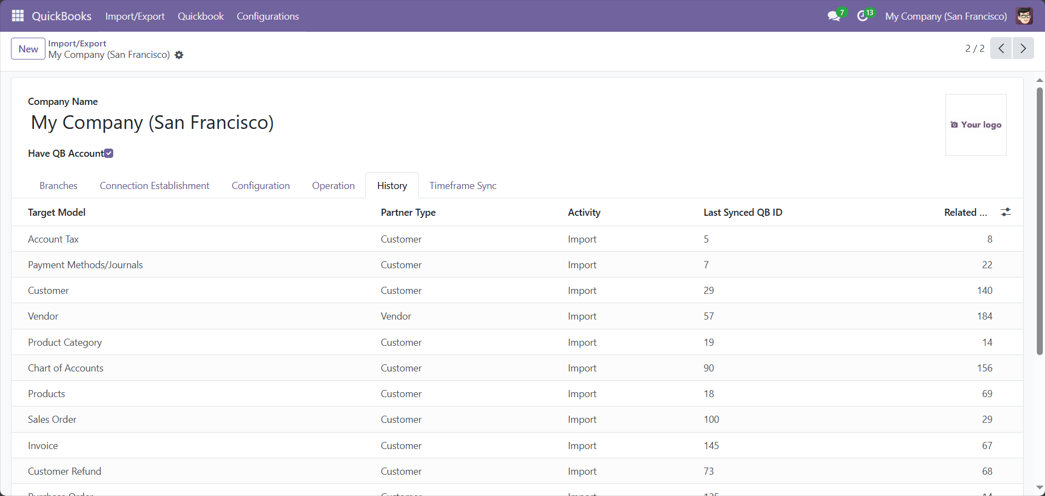Uncheck the Have QB Account checkbox
1045x496 pixels.
[x=108, y=153]
